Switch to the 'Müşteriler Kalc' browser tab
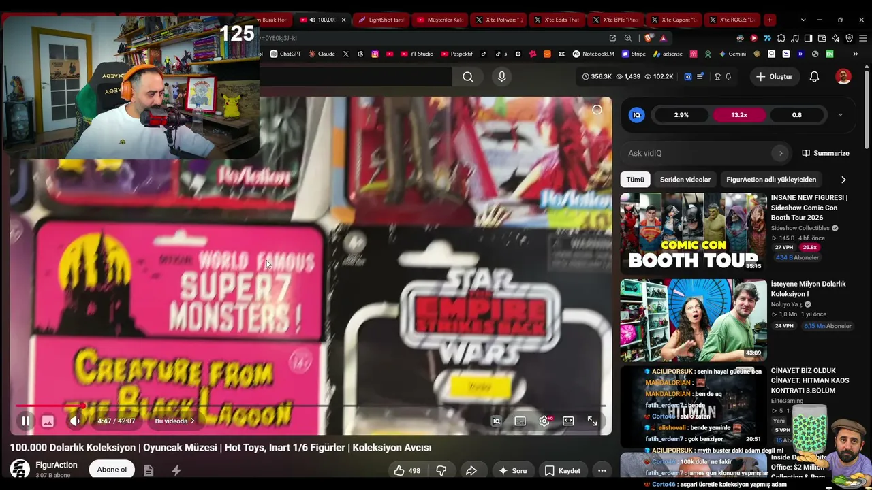The image size is (872, 490). [x=440, y=20]
